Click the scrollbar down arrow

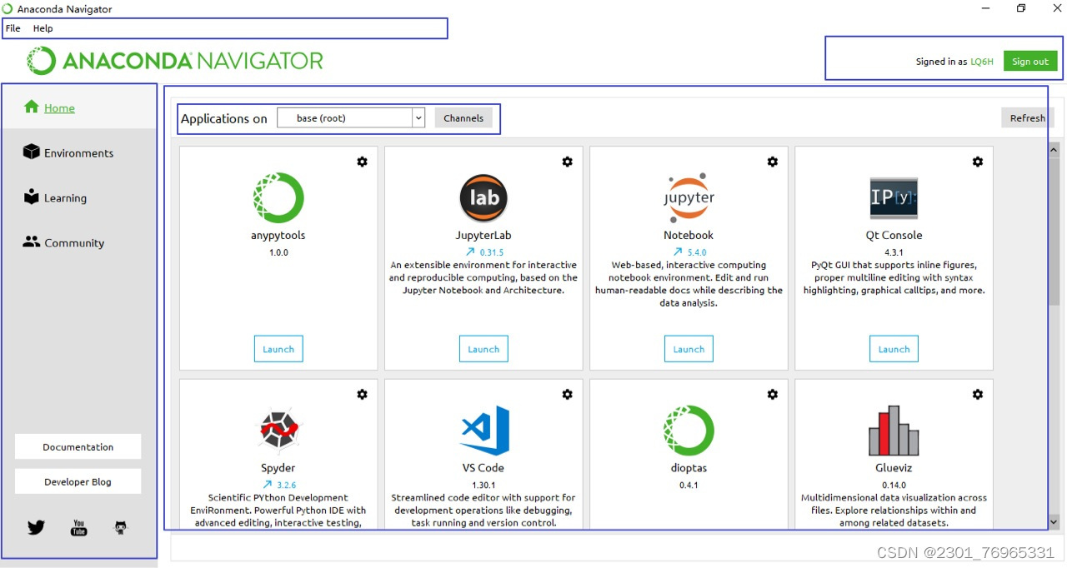pyautogui.click(x=1054, y=521)
